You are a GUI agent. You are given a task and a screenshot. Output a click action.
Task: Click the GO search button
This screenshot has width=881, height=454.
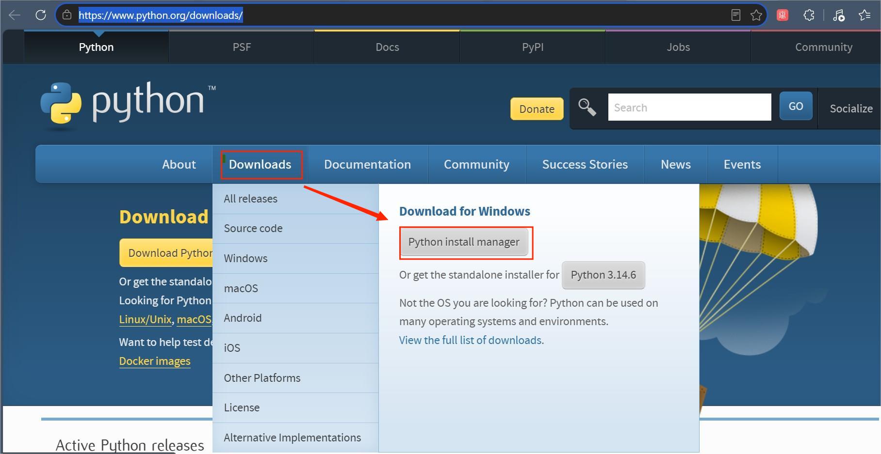[x=796, y=106]
